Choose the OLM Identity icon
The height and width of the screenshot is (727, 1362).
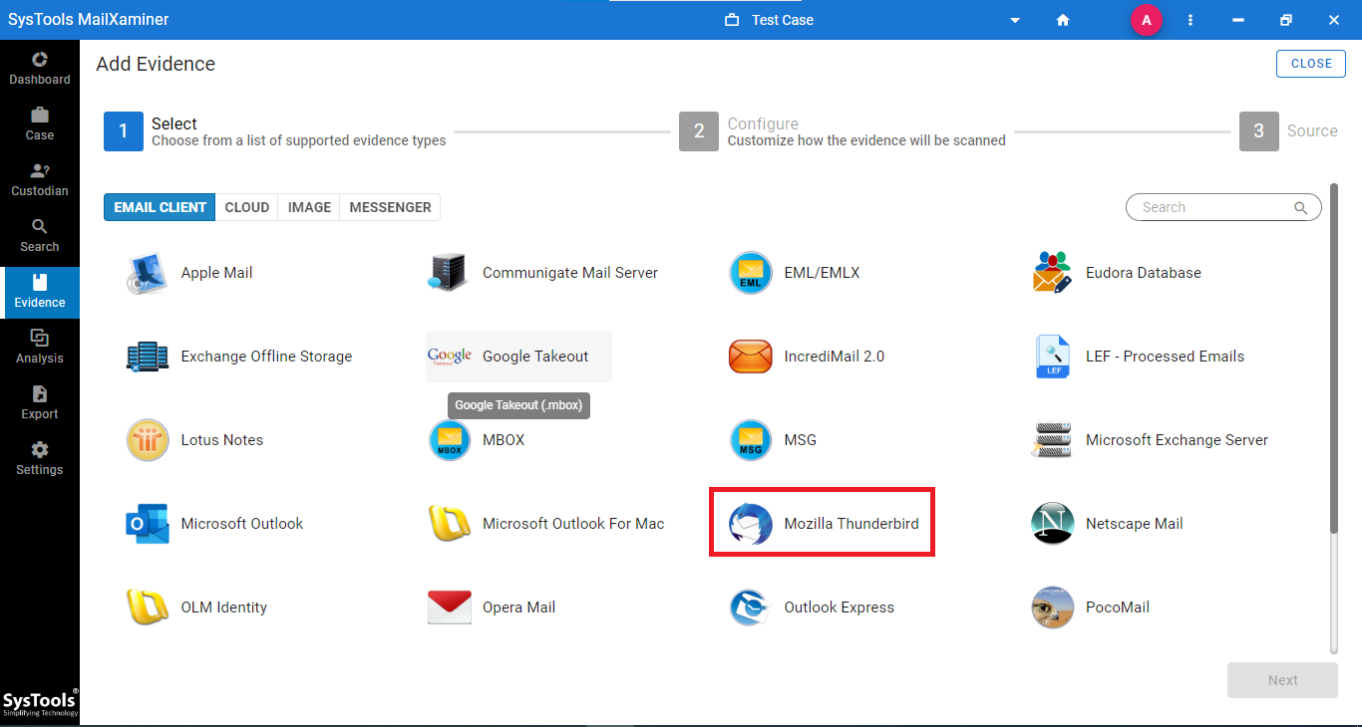point(148,607)
